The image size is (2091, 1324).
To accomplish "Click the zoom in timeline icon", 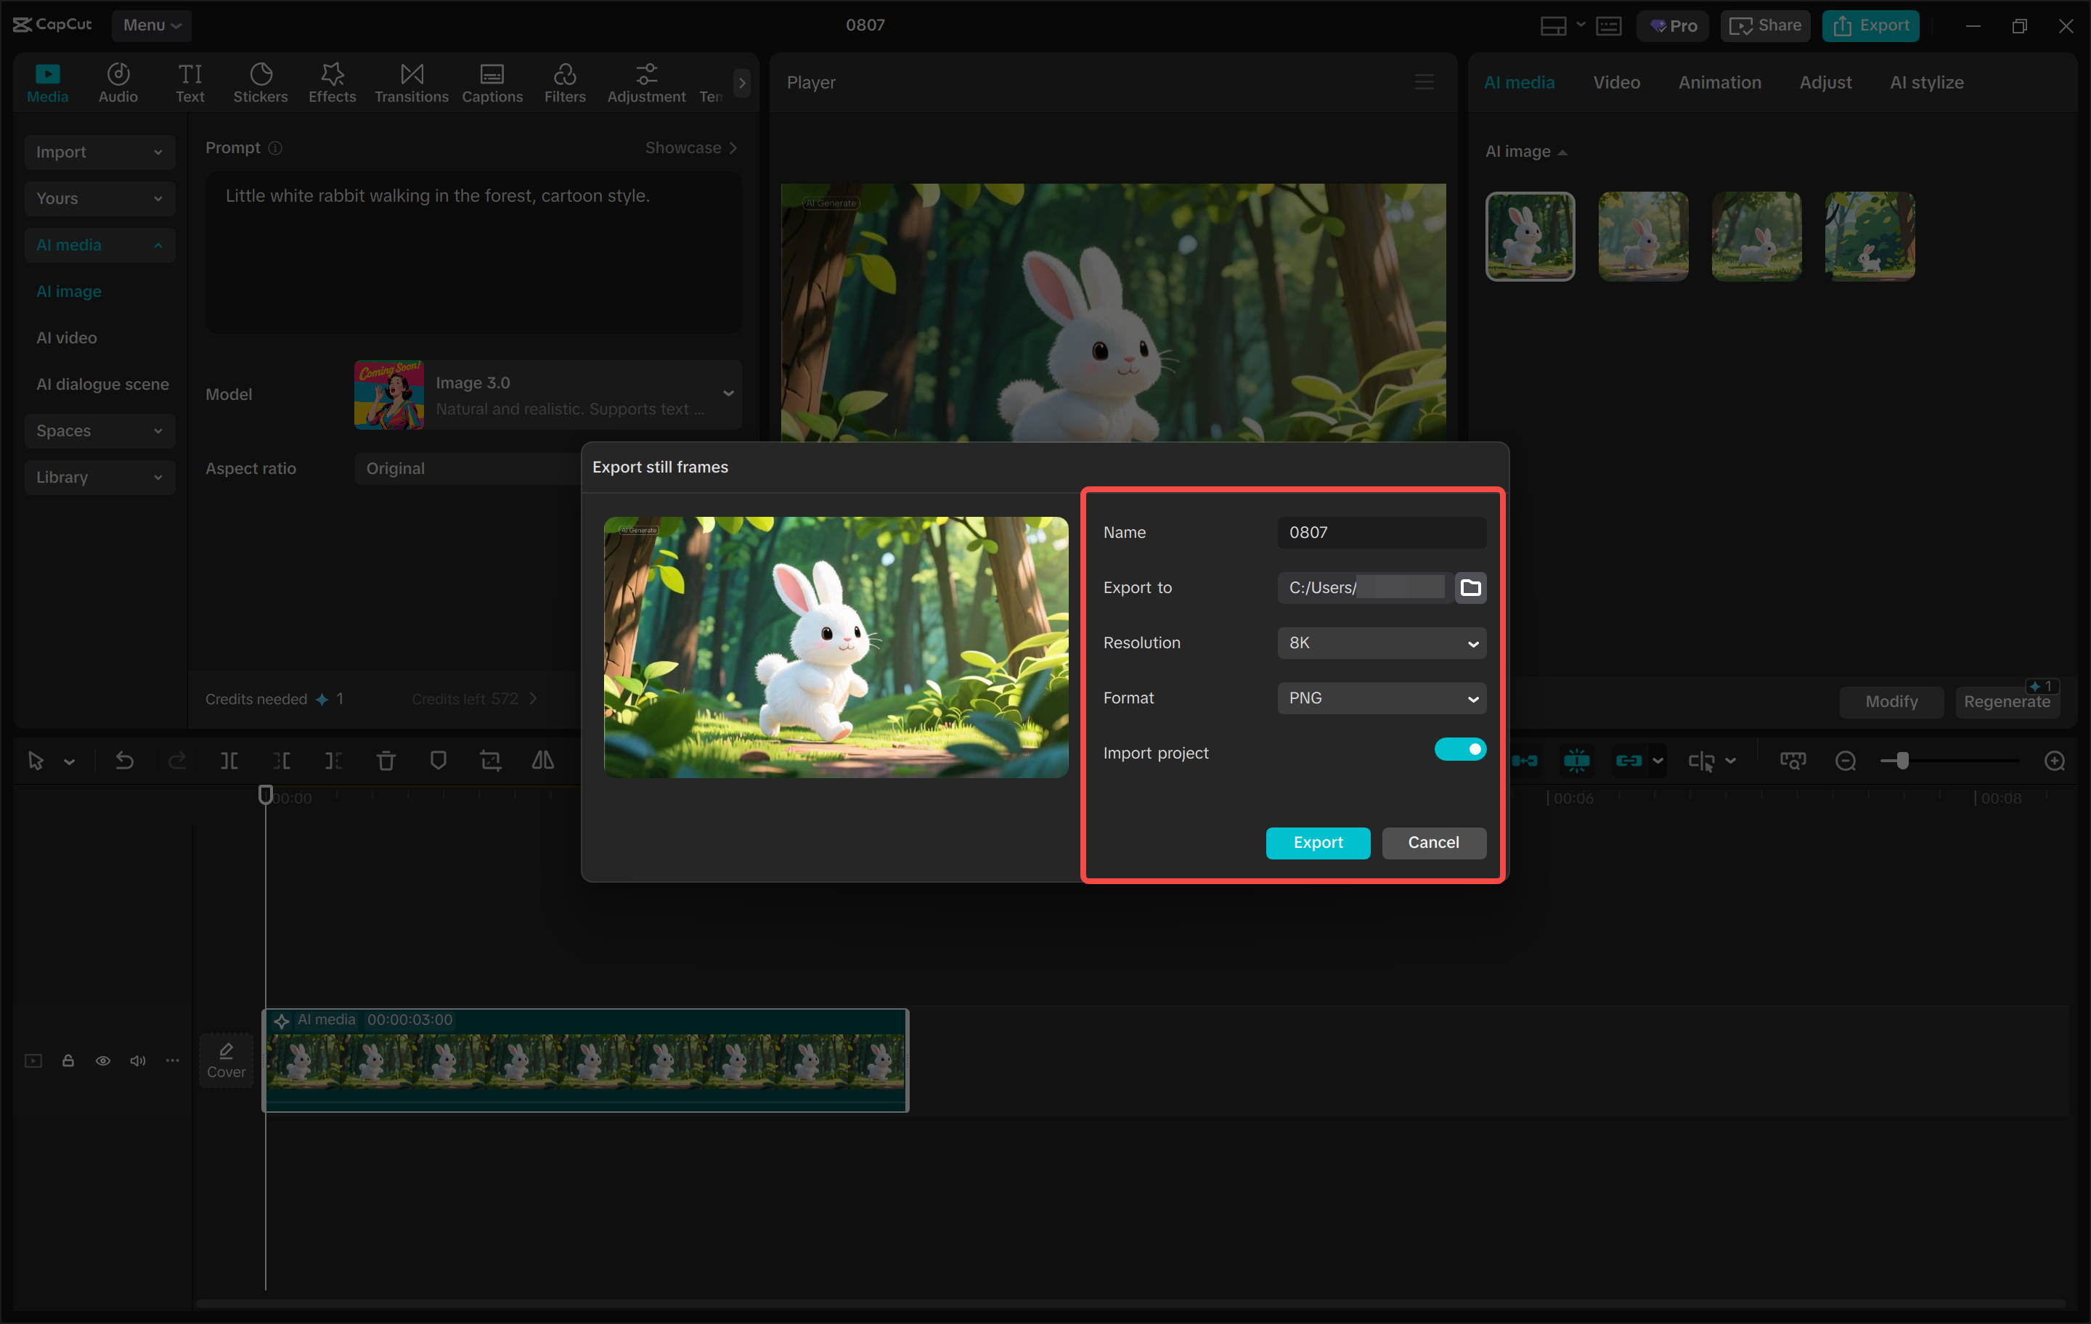I will point(2055,761).
